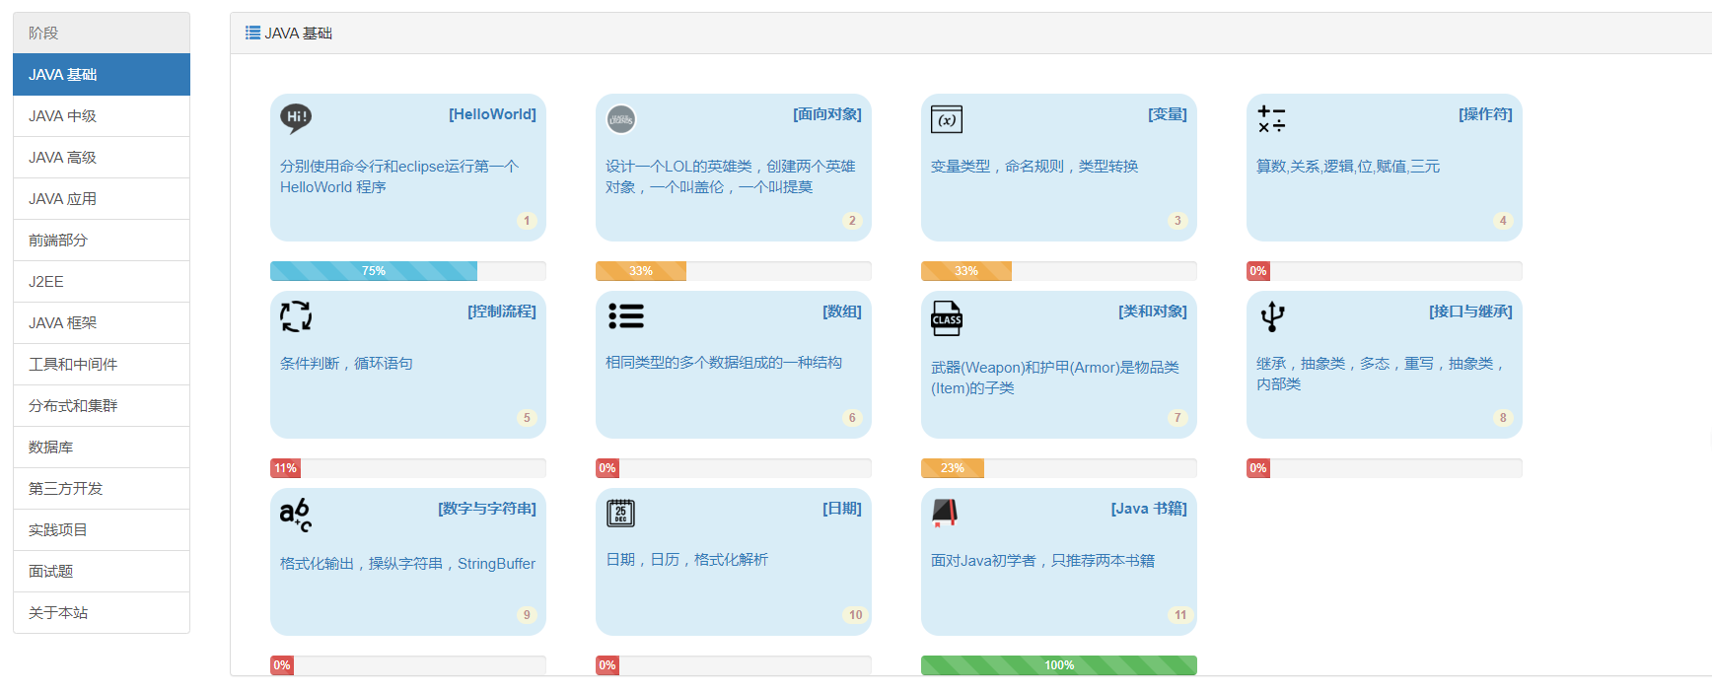This screenshot has width=1712, height=692.
Task: Click the abc string icon
Action: coord(296,515)
